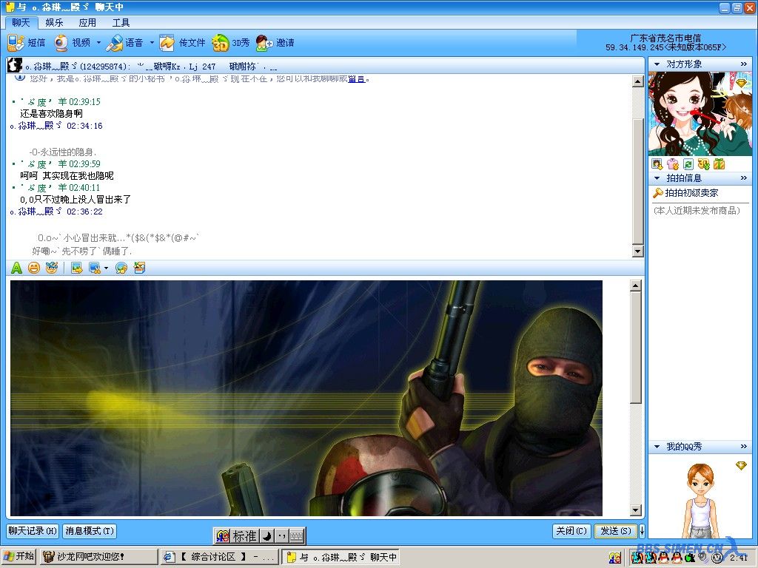The height and width of the screenshot is (568, 758).
Task: Open 聊天记录(H) chat history
Action: (x=33, y=531)
